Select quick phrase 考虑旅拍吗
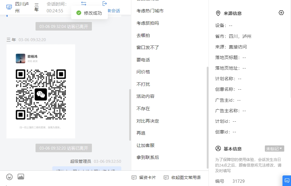 (x=148, y=23)
